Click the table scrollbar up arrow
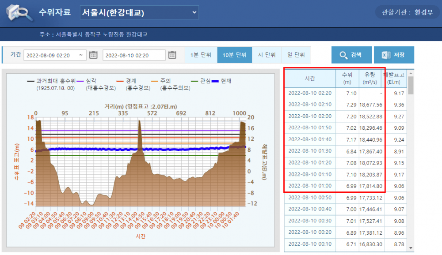Viewport: 442px width, 255px height. [x=411, y=72]
